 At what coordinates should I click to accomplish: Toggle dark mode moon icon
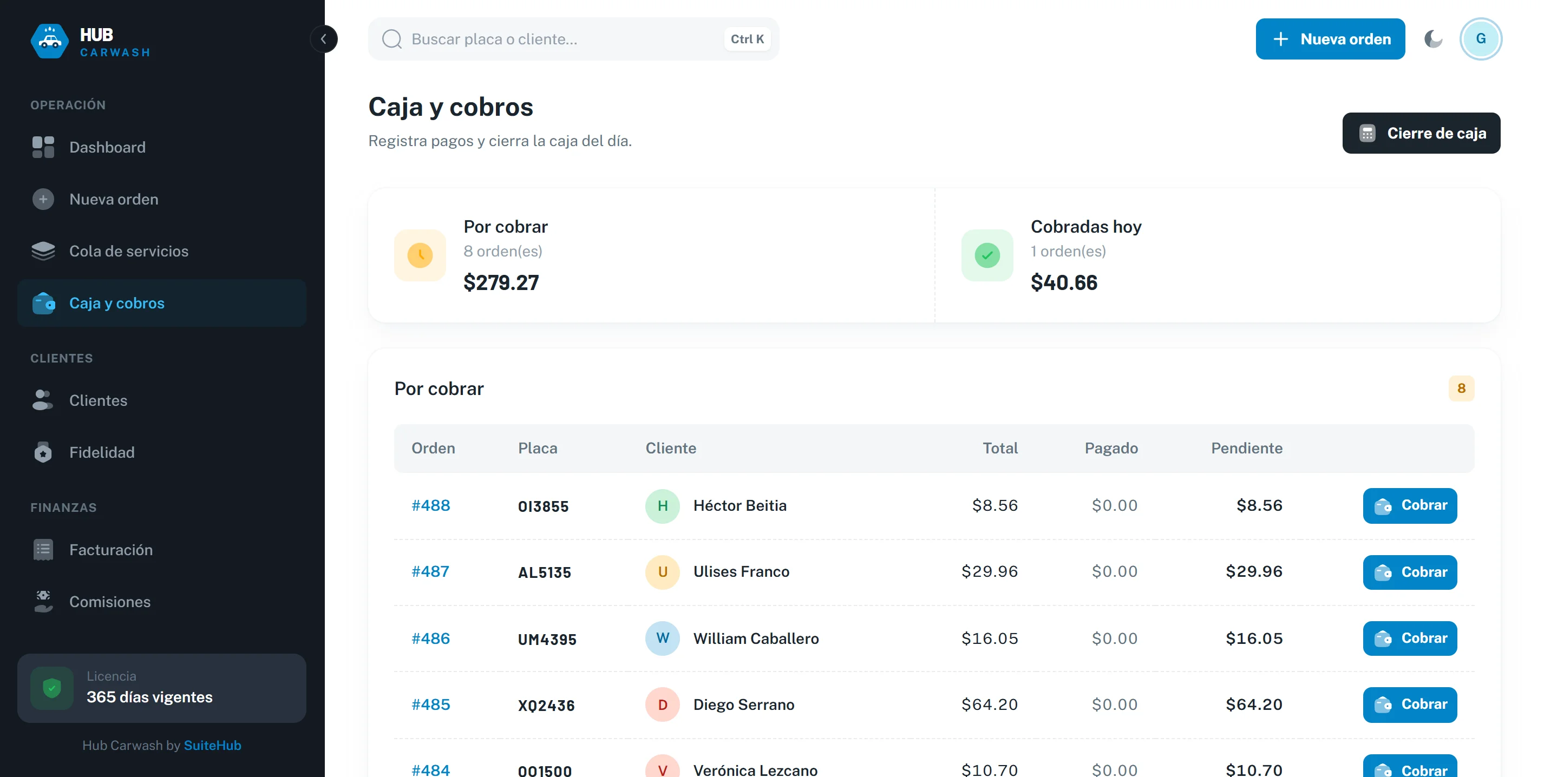pyautogui.click(x=1432, y=39)
